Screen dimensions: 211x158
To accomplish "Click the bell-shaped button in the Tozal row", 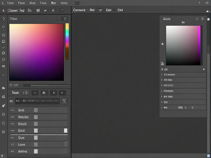I will tap(44, 93).
